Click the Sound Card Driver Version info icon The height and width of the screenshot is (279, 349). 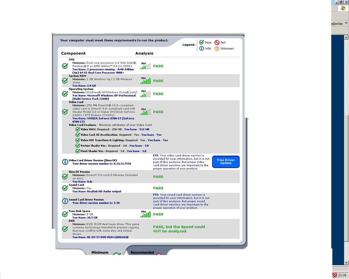point(65,201)
